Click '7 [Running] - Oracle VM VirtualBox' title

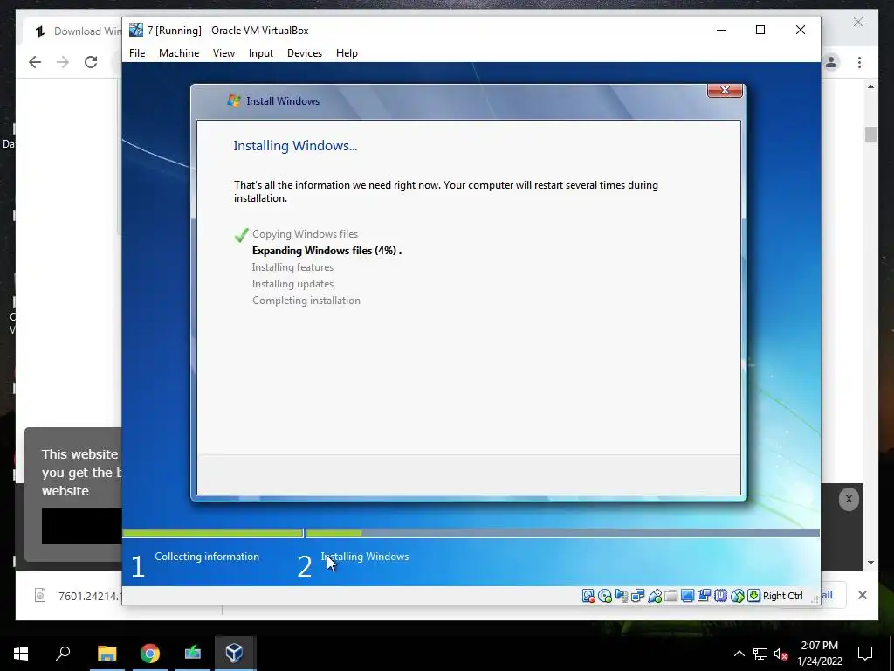[x=228, y=31]
